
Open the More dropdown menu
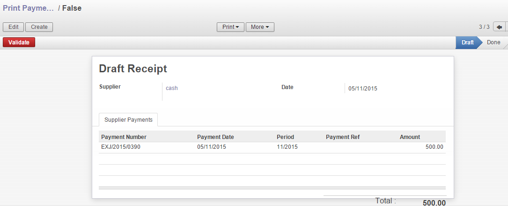(259, 27)
